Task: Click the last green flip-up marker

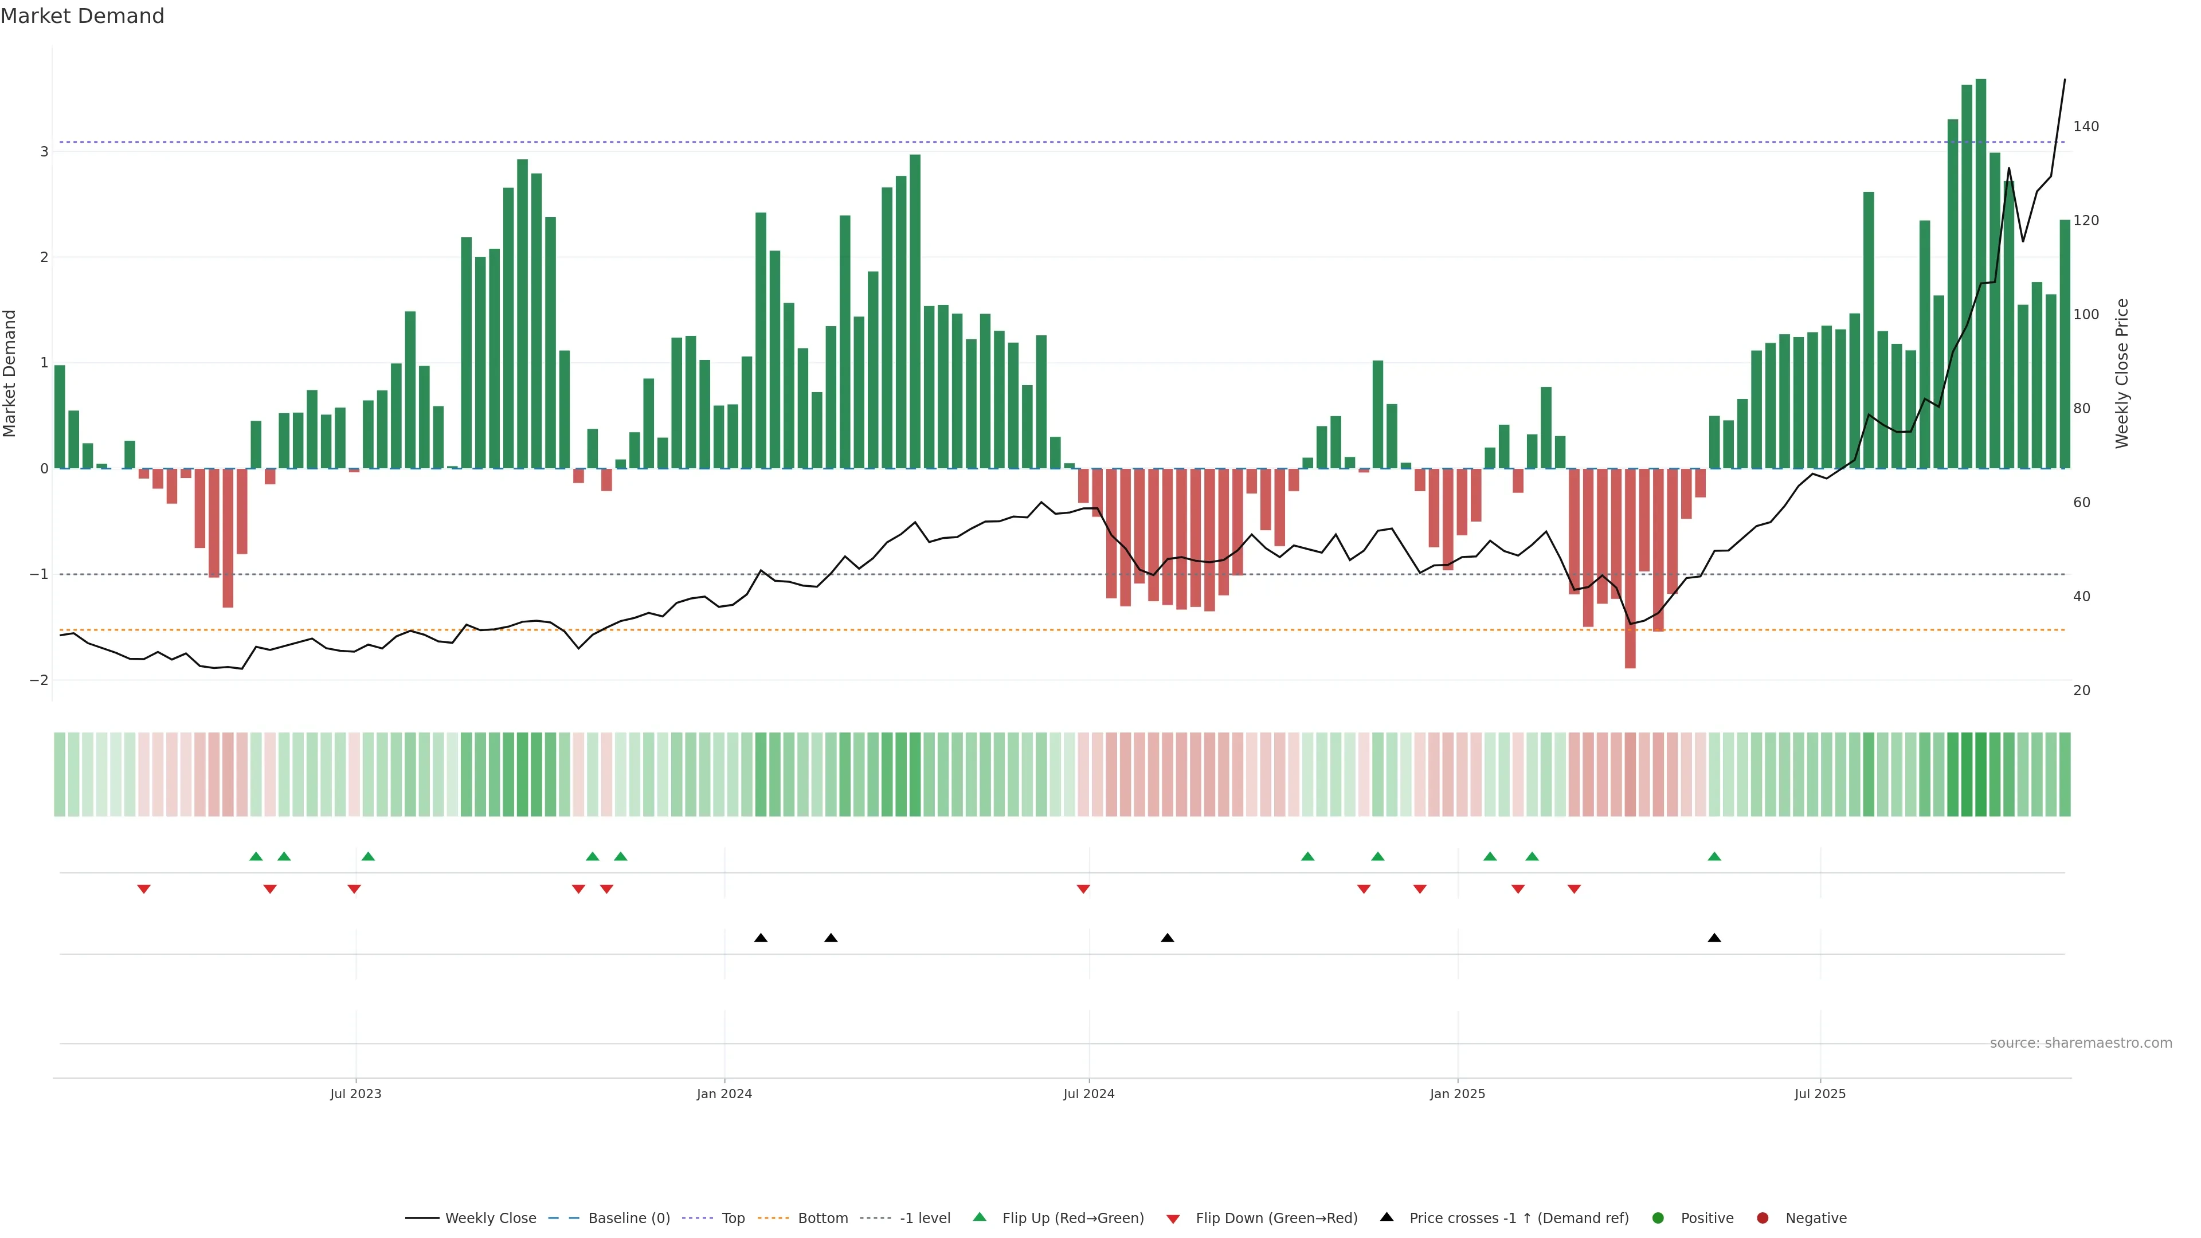Action: (x=1714, y=856)
